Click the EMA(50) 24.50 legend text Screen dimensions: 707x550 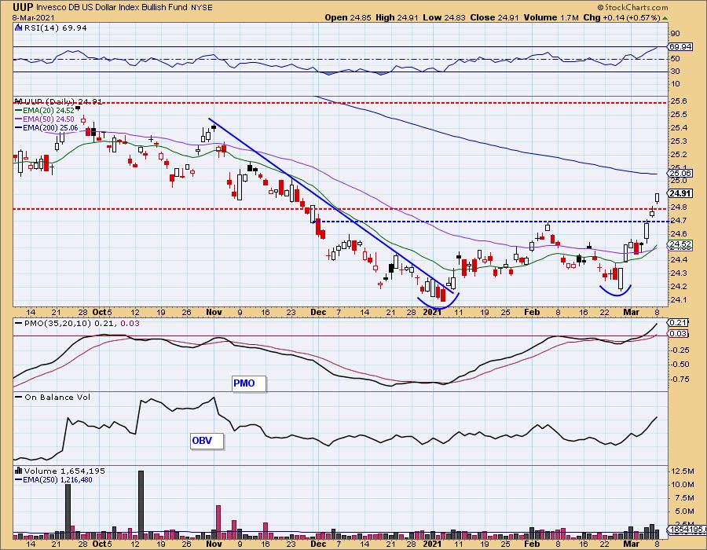click(48, 119)
